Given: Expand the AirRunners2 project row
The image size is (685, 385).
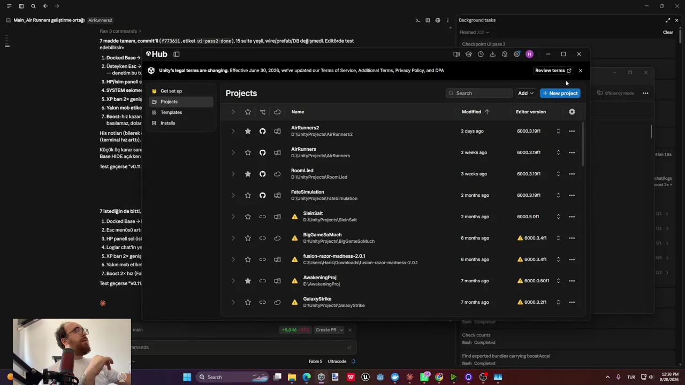Looking at the screenshot, I should click(x=233, y=131).
